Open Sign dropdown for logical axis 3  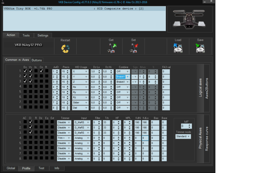pyautogui.click(x=135, y=82)
